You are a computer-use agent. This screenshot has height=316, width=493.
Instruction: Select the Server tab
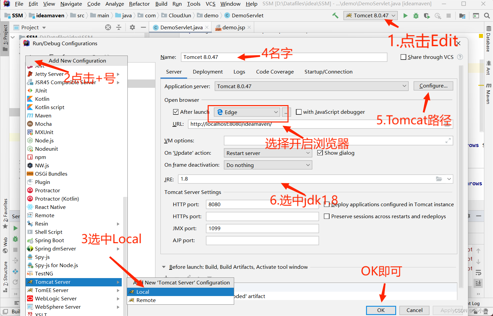coord(174,72)
